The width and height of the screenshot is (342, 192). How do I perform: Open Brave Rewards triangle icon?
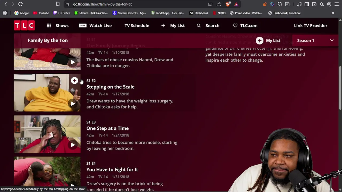236,4
